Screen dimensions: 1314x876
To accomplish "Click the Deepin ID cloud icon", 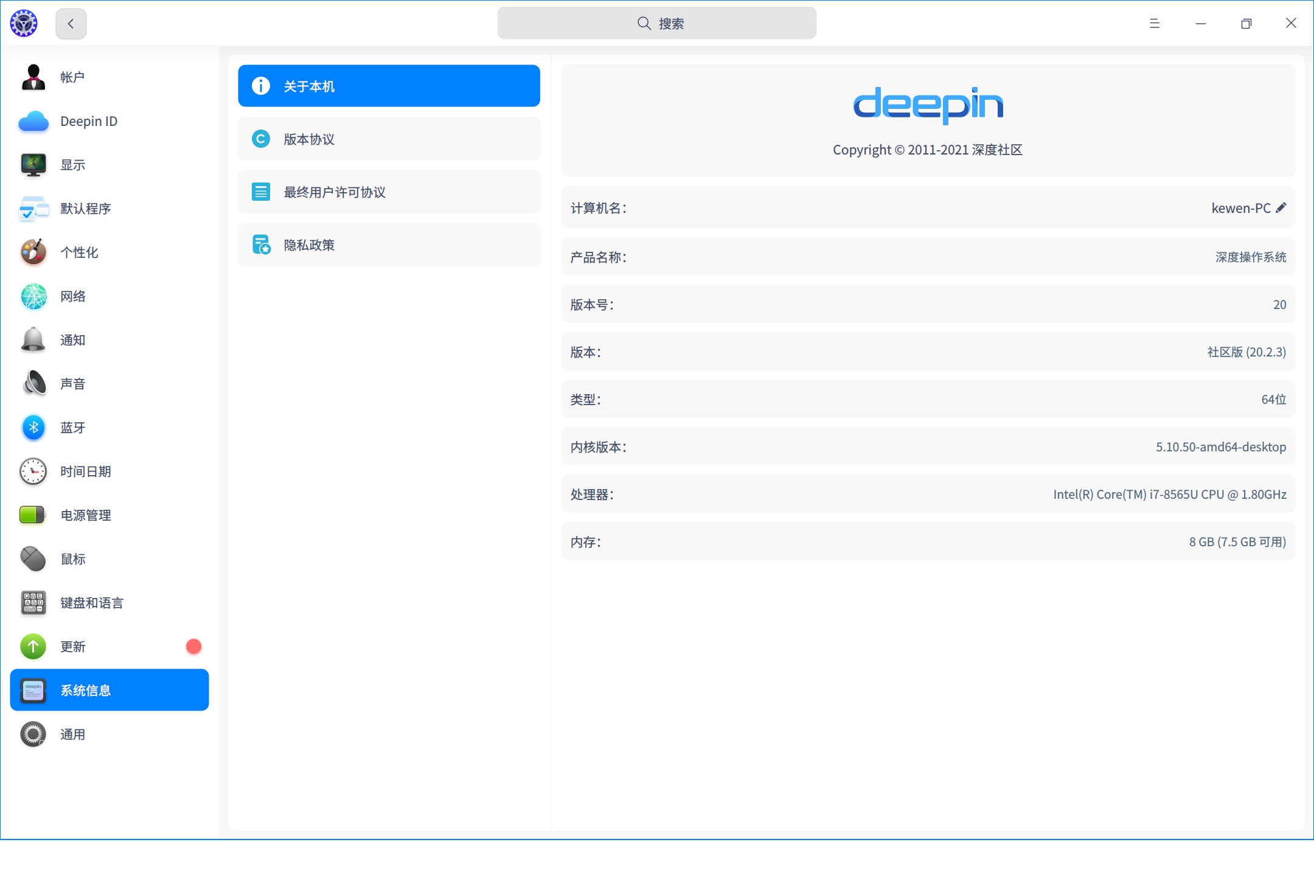I will point(33,121).
